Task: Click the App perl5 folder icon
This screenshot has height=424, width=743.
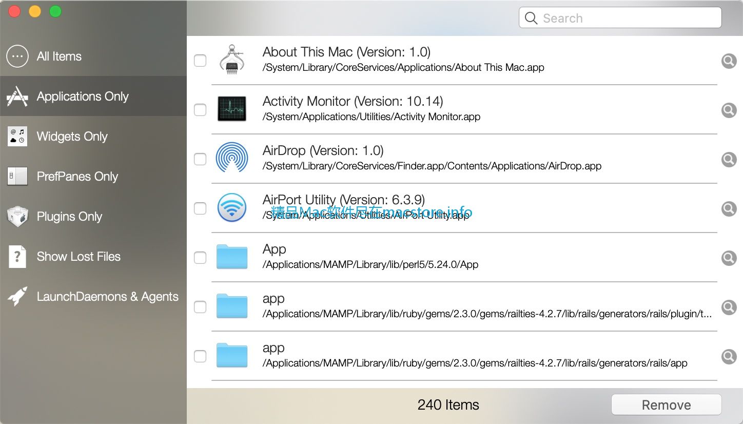Action: pos(232,257)
